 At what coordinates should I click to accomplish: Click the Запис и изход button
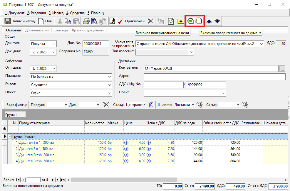tap(20, 21)
